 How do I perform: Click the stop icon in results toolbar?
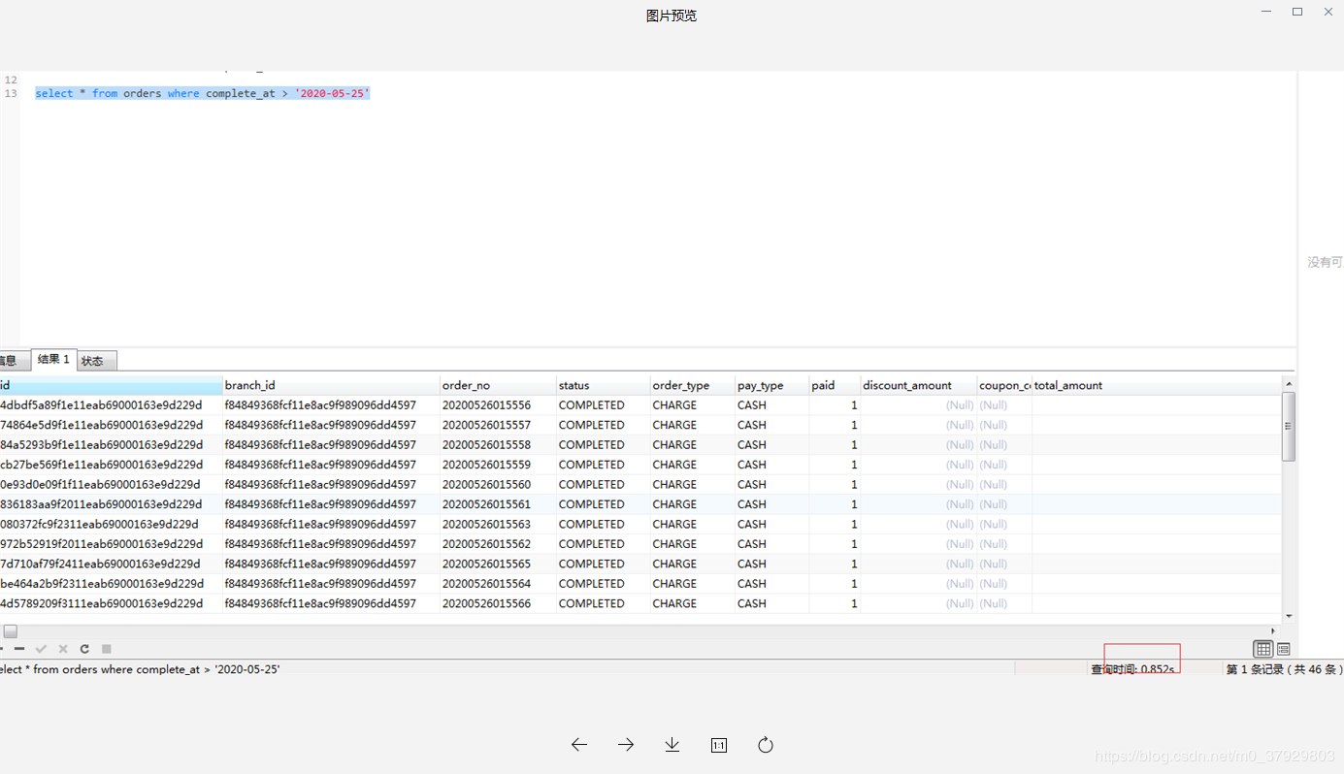click(107, 649)
